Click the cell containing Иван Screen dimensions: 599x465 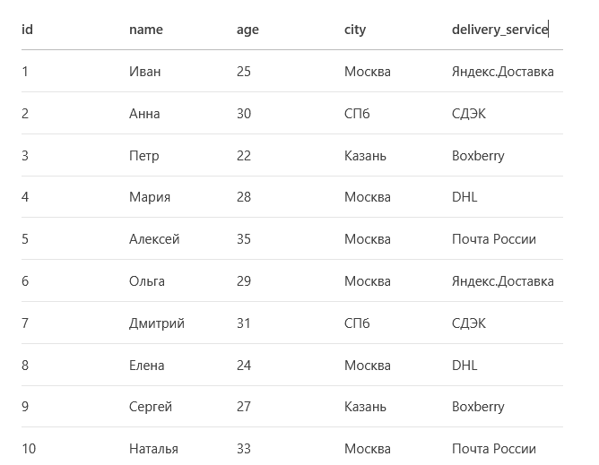[144, 72]
